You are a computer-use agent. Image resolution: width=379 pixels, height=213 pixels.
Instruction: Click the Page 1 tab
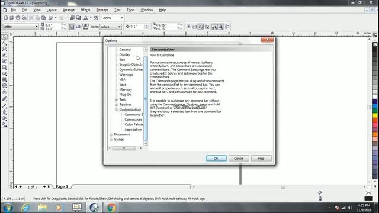pos(62,187)
